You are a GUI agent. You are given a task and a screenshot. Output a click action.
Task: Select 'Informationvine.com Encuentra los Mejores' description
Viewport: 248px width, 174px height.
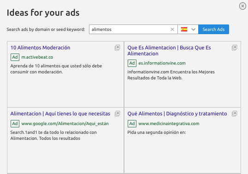[x=171, y=75]
